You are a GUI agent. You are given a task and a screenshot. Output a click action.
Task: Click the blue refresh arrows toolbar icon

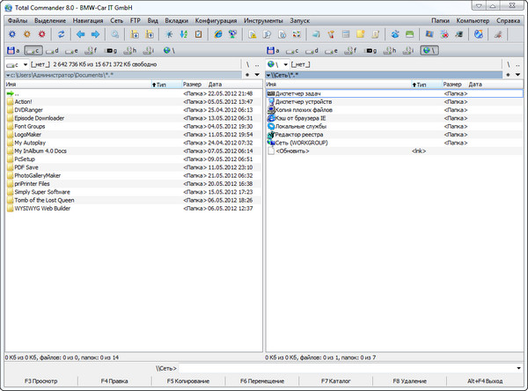click(62, 33)
